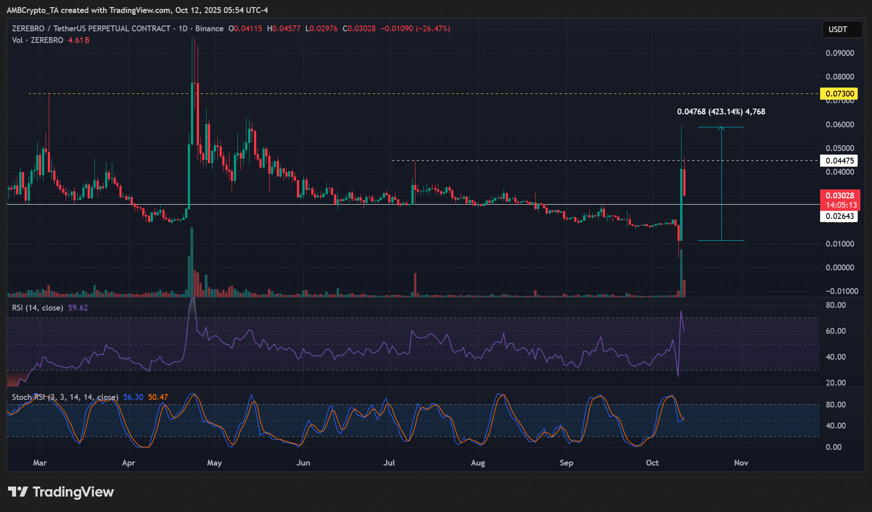Click the Vol · ZEREBRO volume label
This screenshot has height=512, width=872.
point(38,40)
